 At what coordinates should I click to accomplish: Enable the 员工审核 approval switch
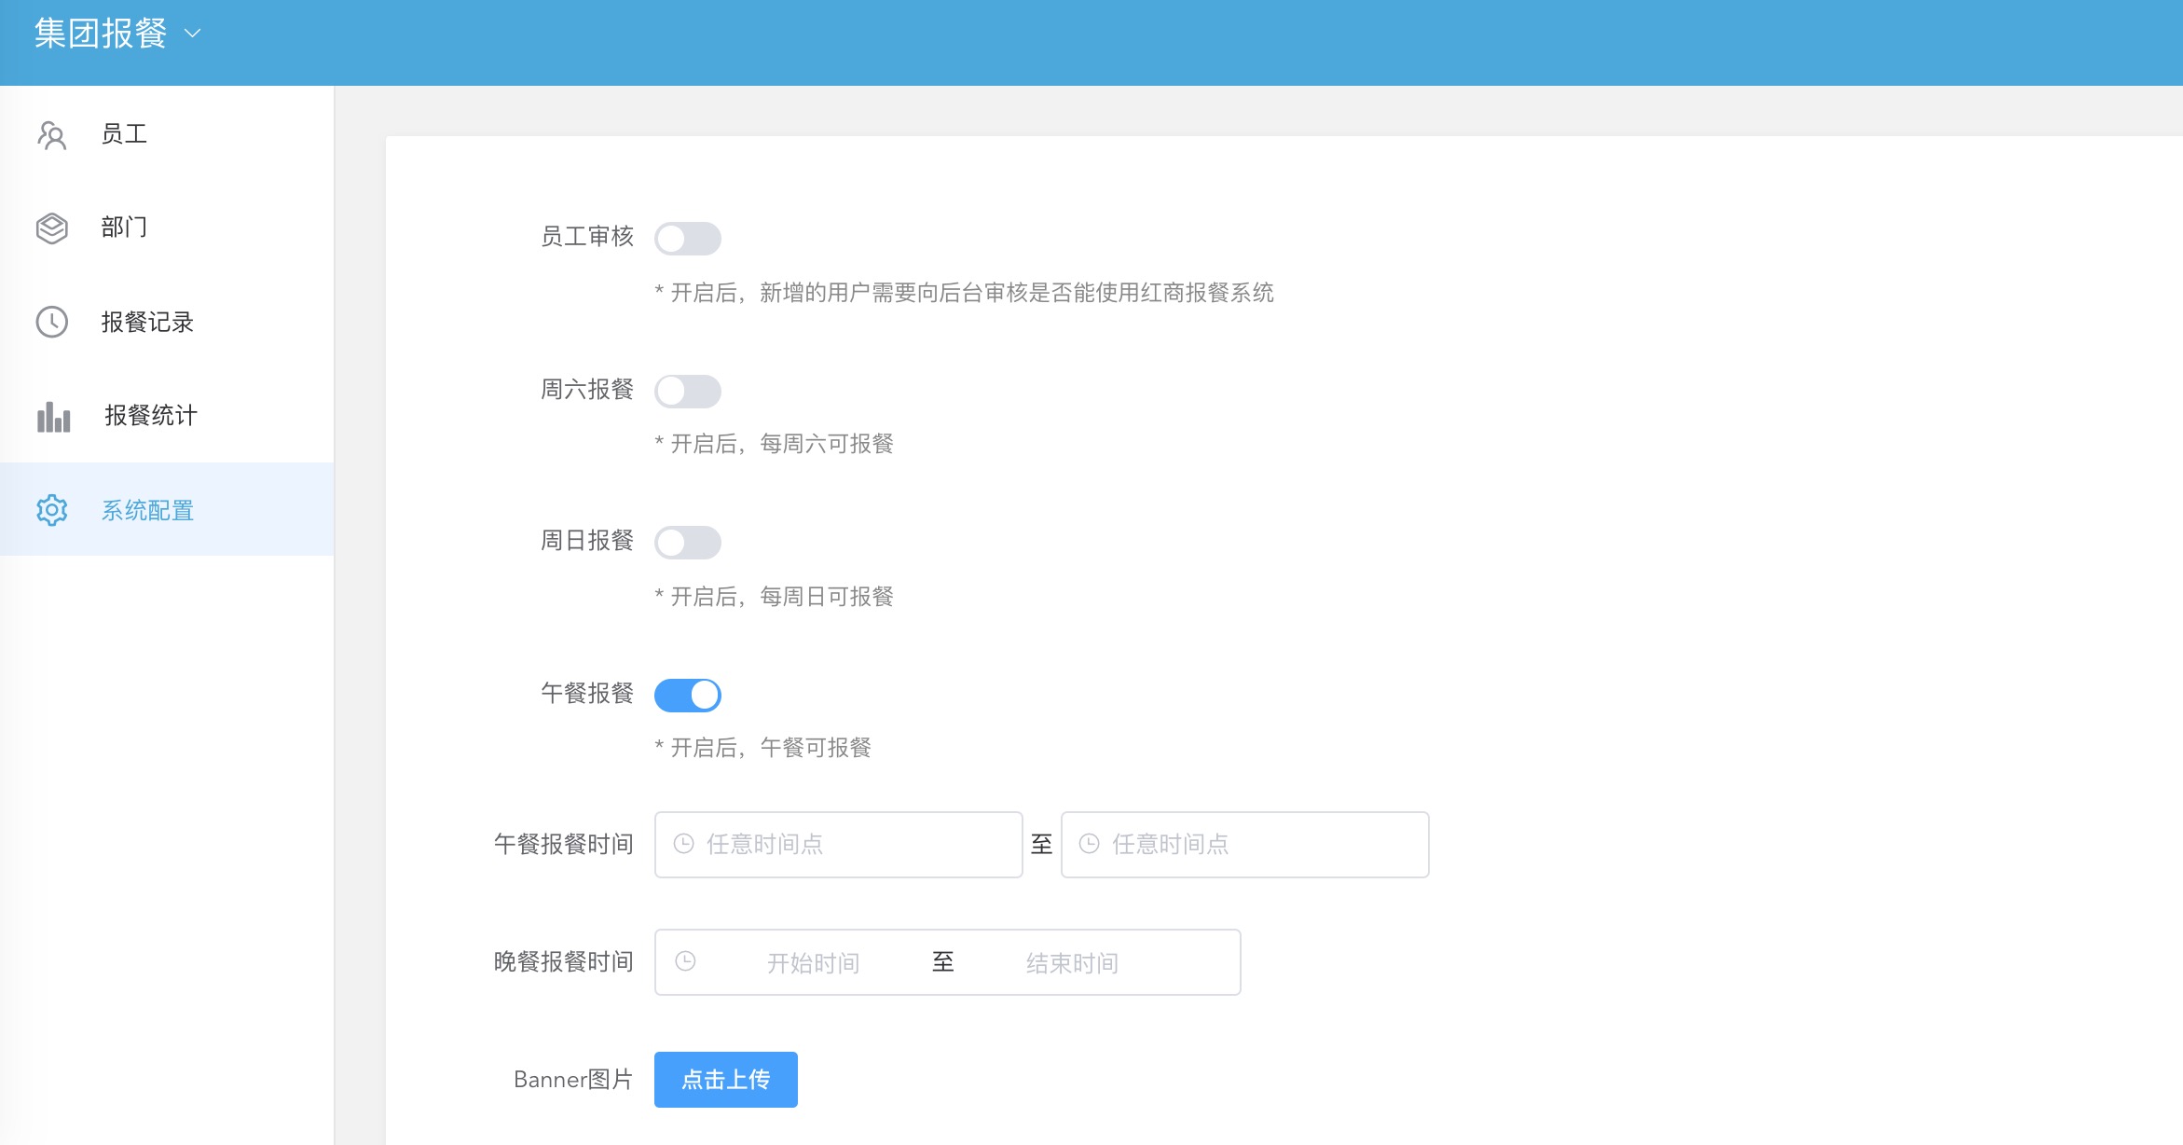tap(688, 239)
